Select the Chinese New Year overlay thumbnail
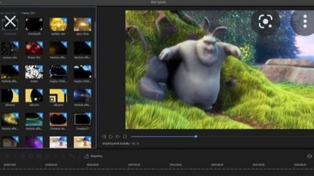The height and width of the screenshot is (176, 314). pos(58,119)
